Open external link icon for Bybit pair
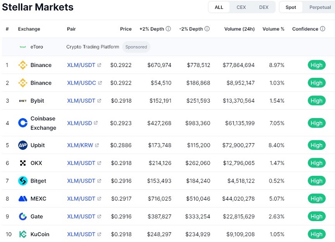This screenshot has width=335, height=242. click(x=99, y=100)
